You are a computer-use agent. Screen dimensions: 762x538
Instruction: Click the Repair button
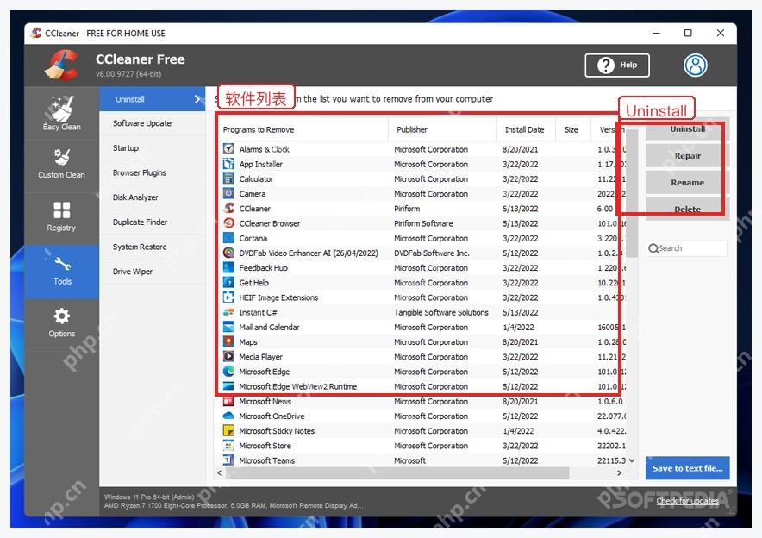[687, 156]
